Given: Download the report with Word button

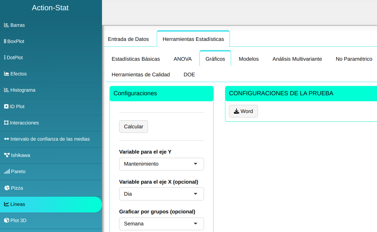Looking at the screenshot, I should click(243, 111).
